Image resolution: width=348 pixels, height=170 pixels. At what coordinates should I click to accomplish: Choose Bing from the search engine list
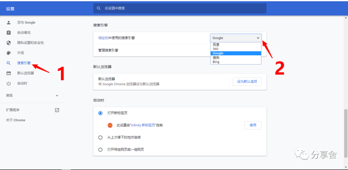pyautogui.click(x=236, y=62)
